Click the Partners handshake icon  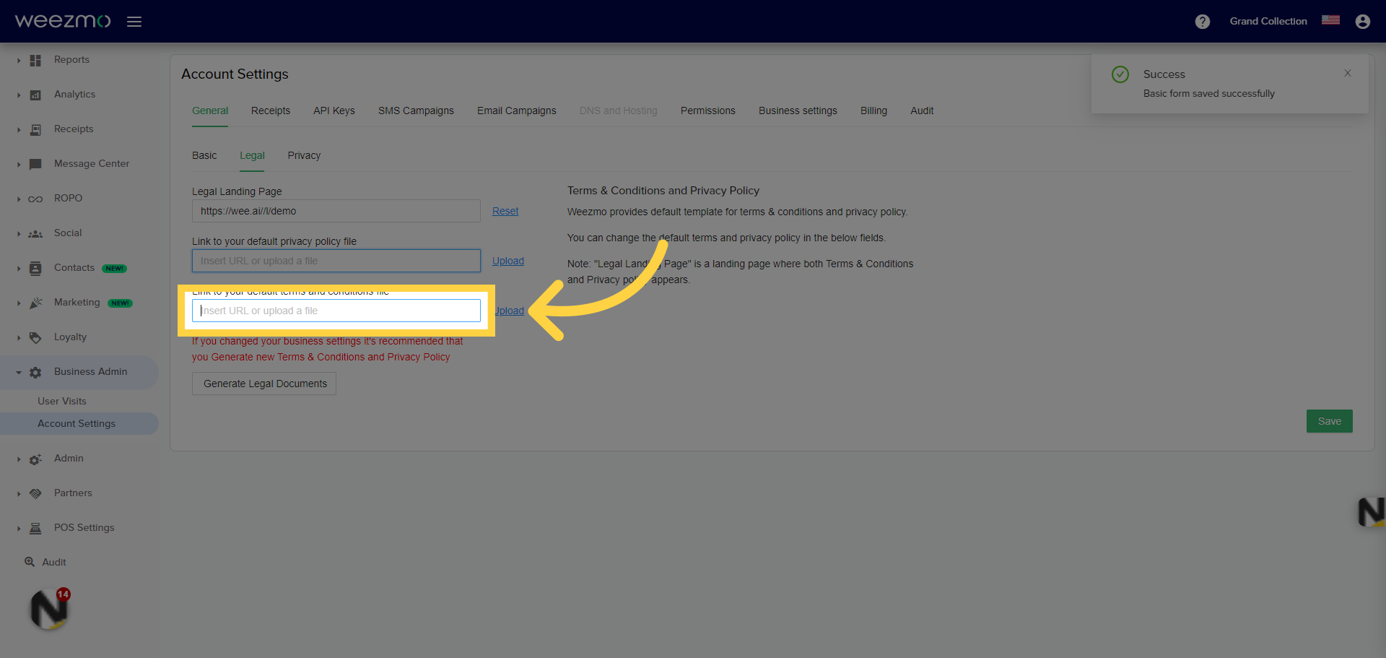(x=35, y=493)
